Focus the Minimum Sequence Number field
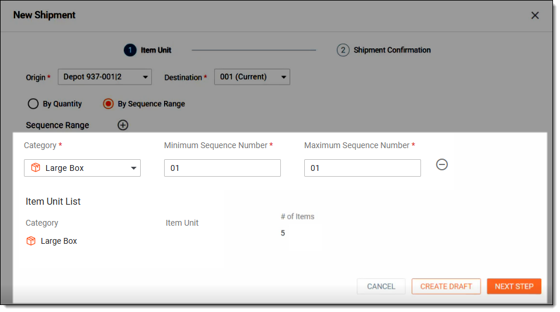This screenshot has height=312, width=560. click(222, 168)
